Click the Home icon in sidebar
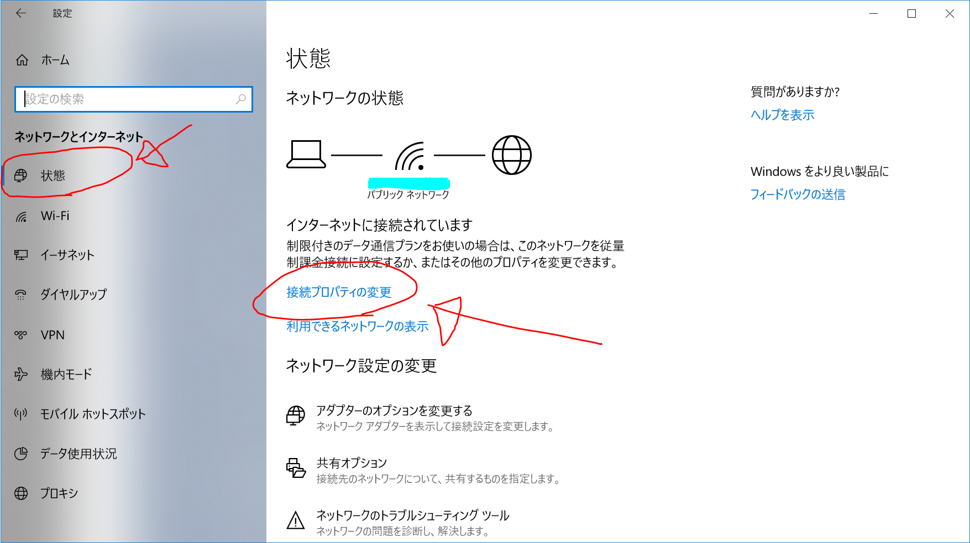This screenshot has width=970, height=543. [x=22, y=60]
